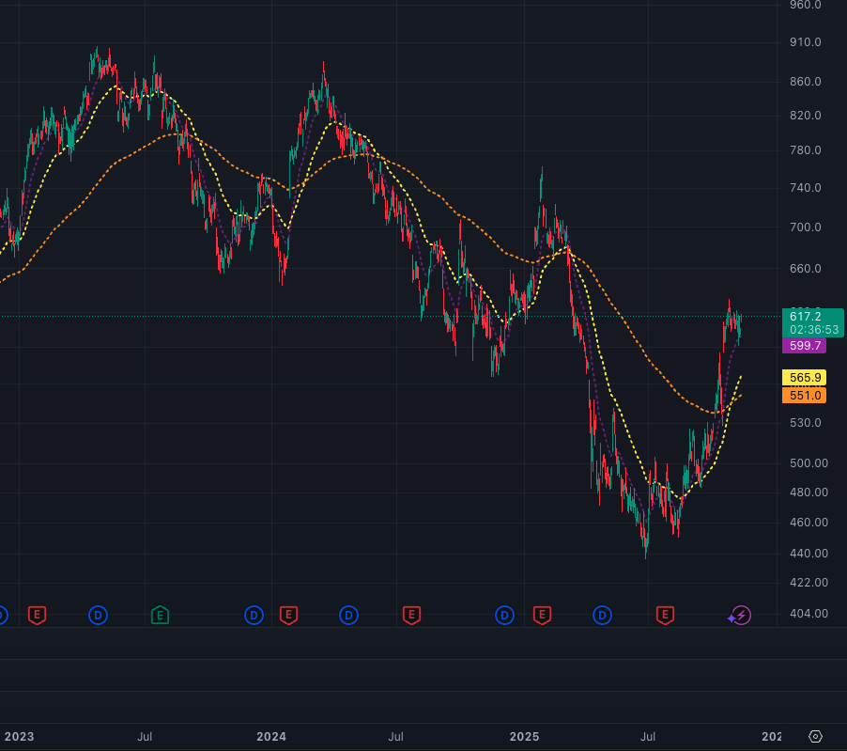Open the earnings marker near July 2024
This screenshot has height=751, width=847.
click(411, 616)
